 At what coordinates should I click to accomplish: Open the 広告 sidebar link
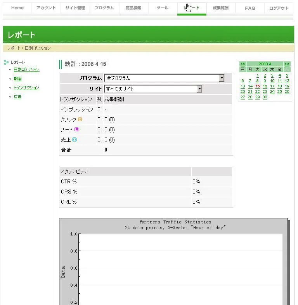[x=17, y=97]
